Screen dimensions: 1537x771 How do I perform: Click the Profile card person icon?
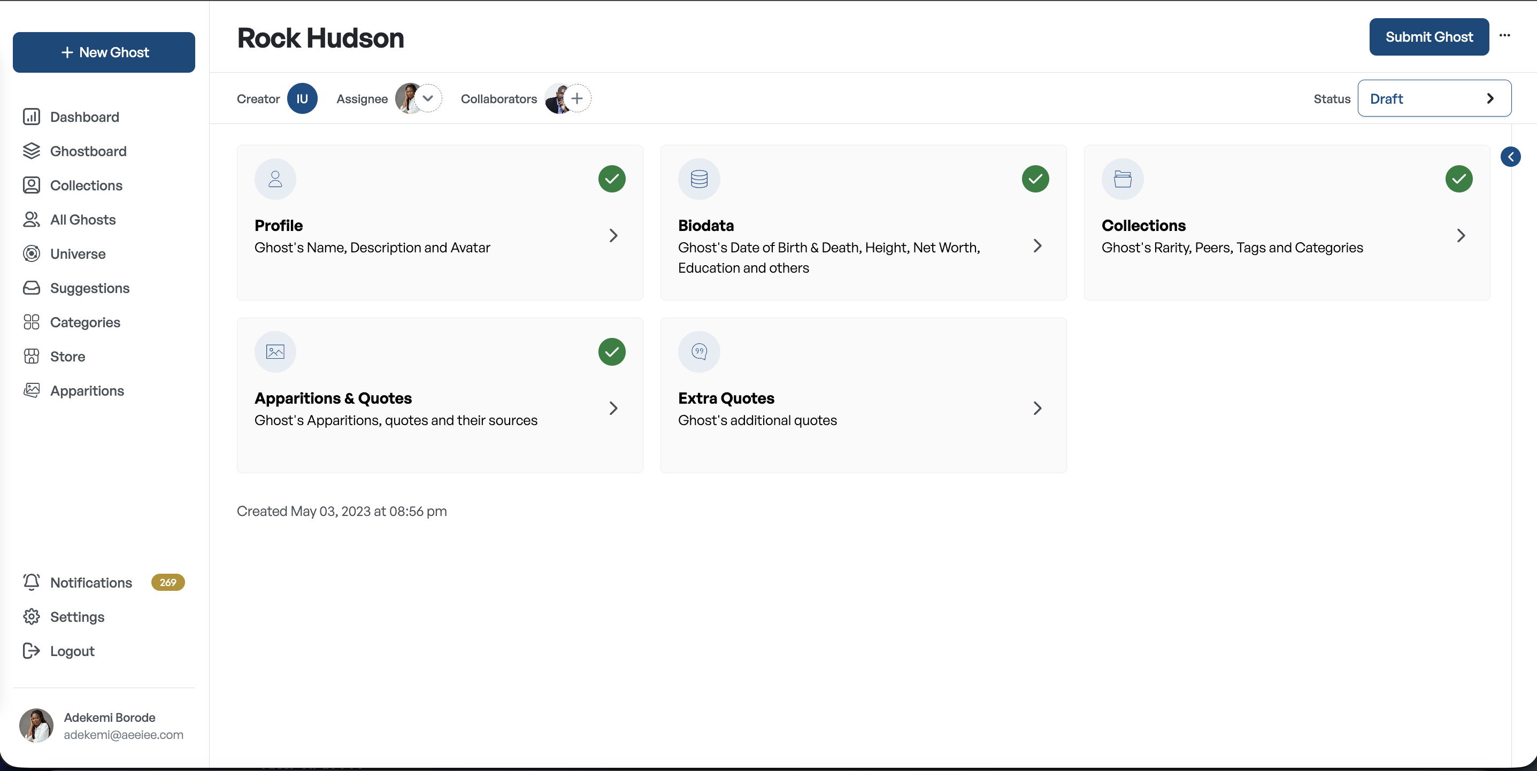tap(275, 179)
